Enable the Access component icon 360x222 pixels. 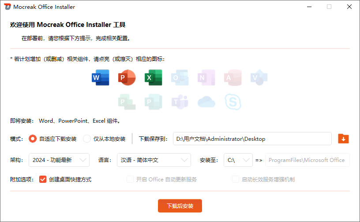coord(233,78)
